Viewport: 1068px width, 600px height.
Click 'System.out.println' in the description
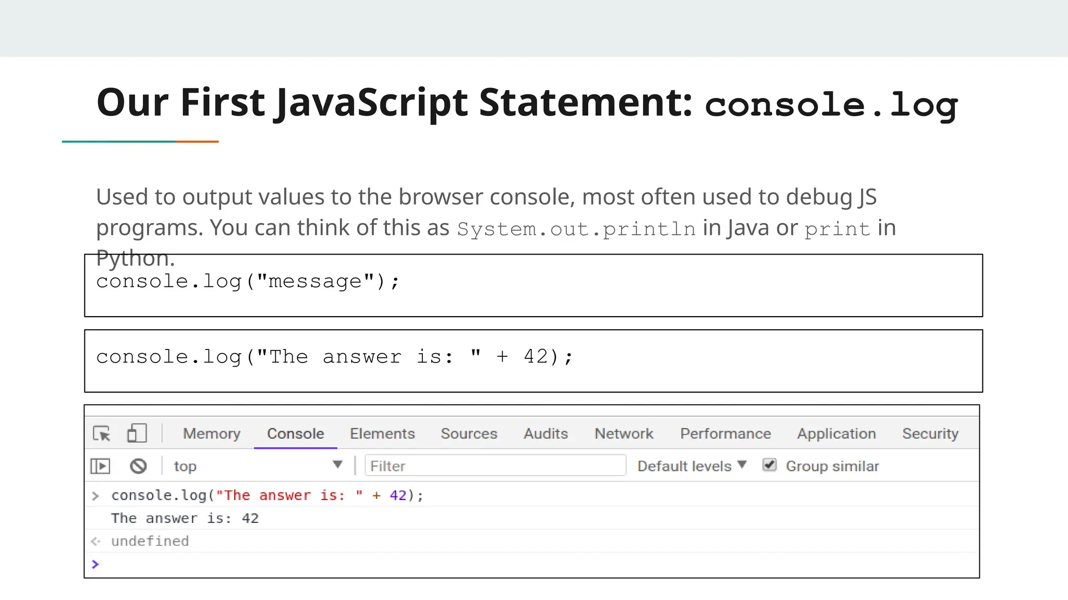click(576, 229)
